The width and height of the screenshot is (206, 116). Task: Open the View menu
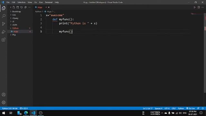(x=30, y=2)
